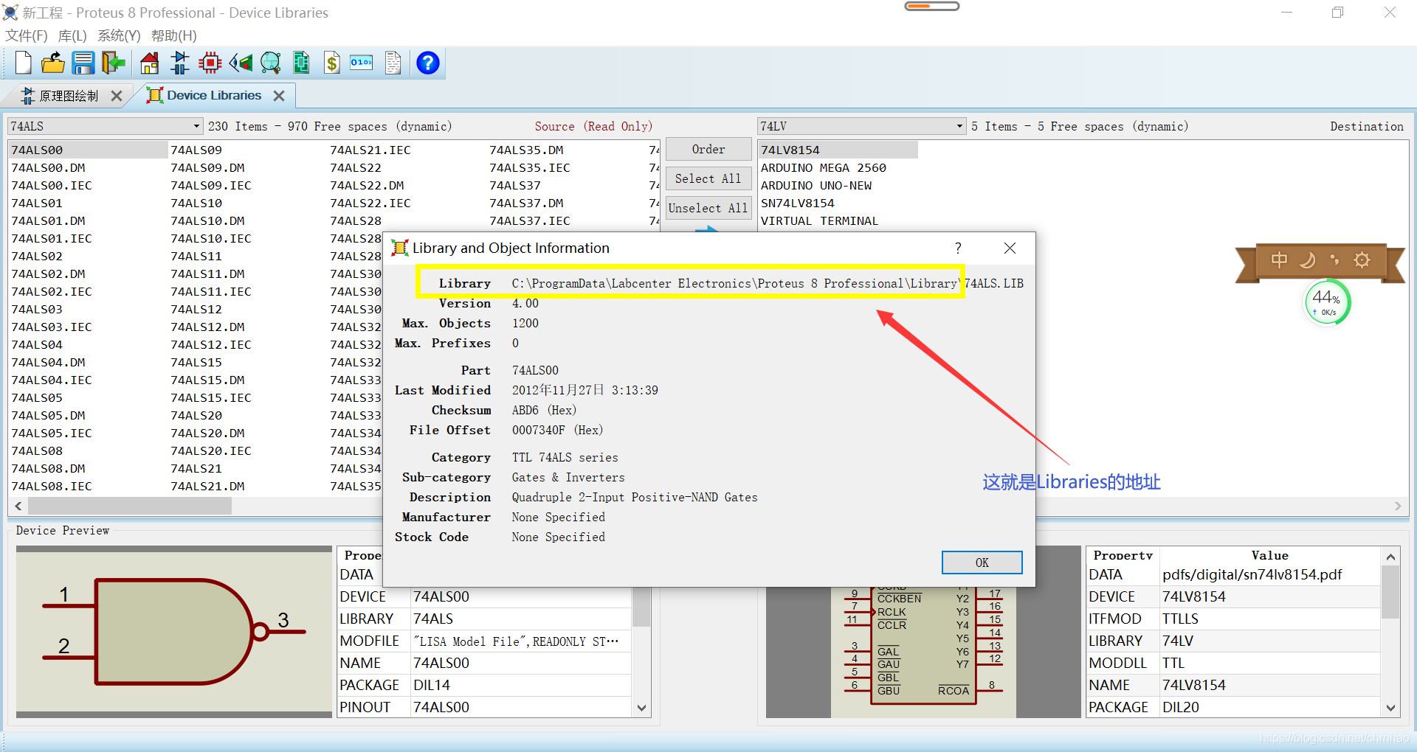
Task: Select 74ALS37 in source list
Action: (x=515, y=185)
